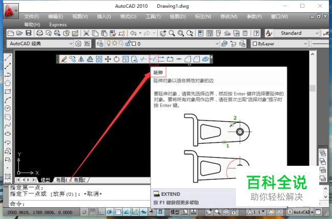Toggle Polar tracking in status bar
This screenshot has height=219, width=332.
tap(109, 212)
